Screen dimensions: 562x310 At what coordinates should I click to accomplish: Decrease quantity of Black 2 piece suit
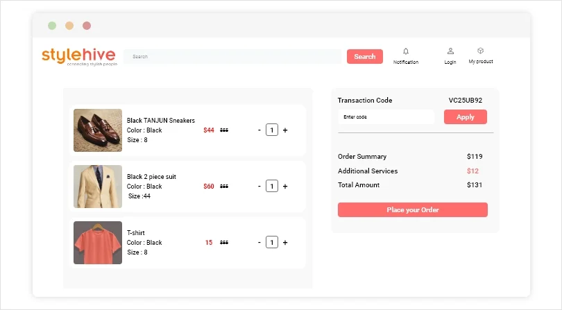pyautogui.click(x=259, y=187)
